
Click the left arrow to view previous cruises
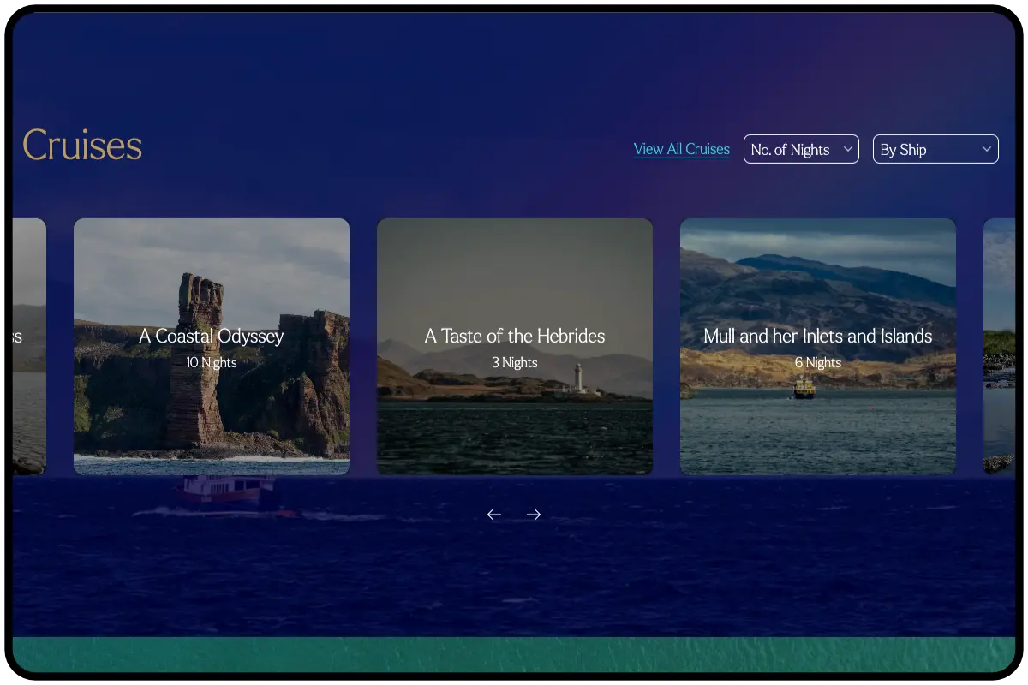tap(493, 514)
